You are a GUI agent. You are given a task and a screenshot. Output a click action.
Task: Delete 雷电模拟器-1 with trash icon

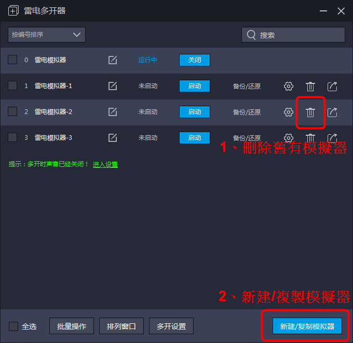point(310,87)
